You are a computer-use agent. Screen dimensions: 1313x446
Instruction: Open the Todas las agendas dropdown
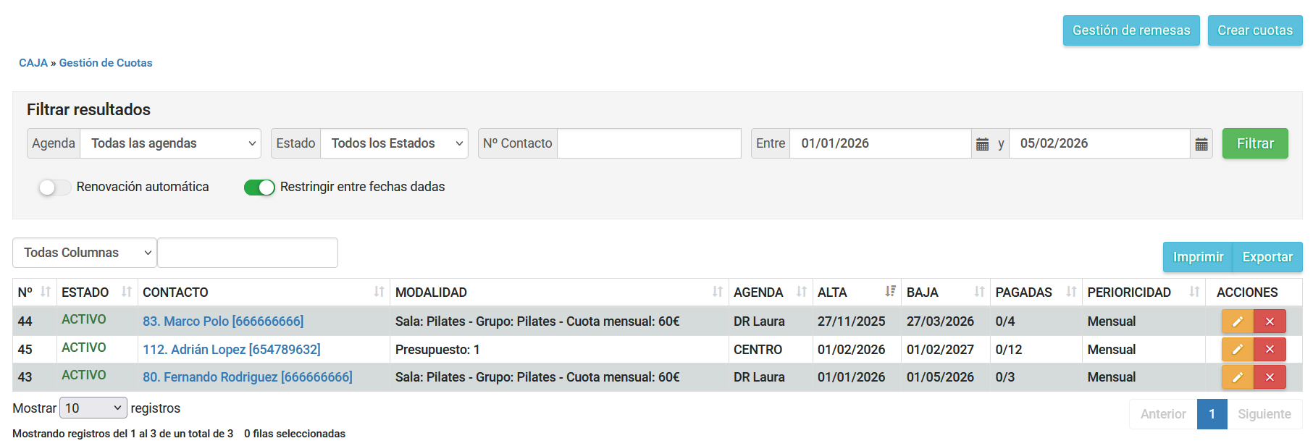point(170,144)
